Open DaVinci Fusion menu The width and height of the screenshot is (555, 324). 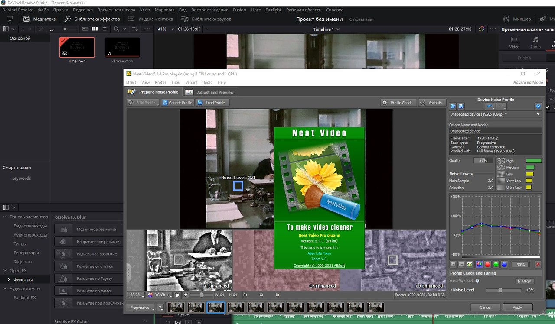pos(239,10)
